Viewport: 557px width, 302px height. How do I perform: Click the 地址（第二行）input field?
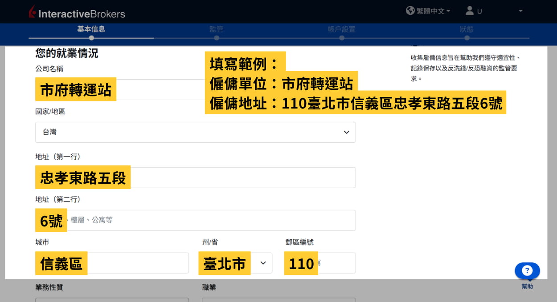195,220
